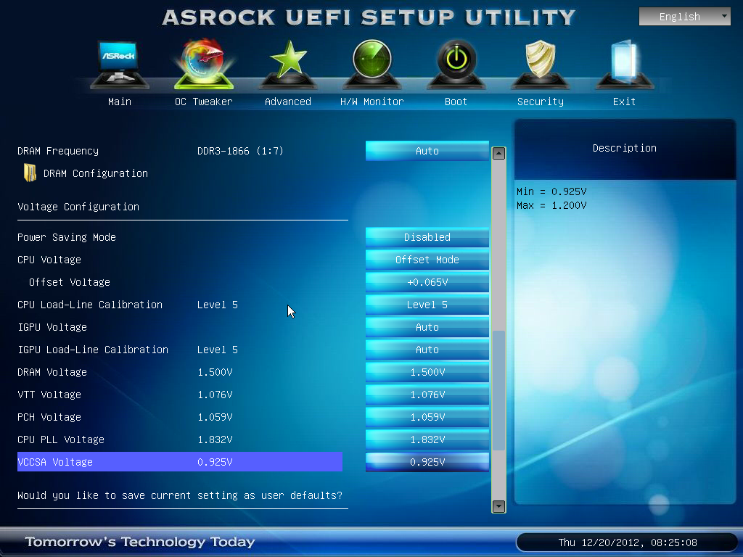Switch to the OC Tweaker tab label
Viewport: 743px width, 557px height.
204,102
